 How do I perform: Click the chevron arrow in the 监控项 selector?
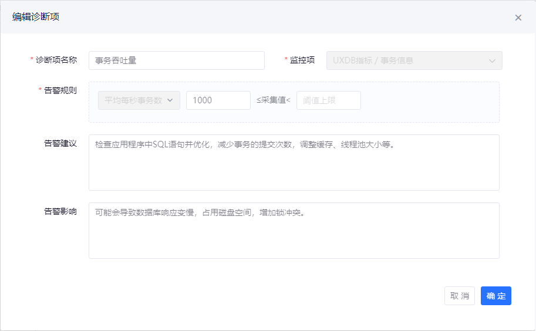(x=492, y=60)
